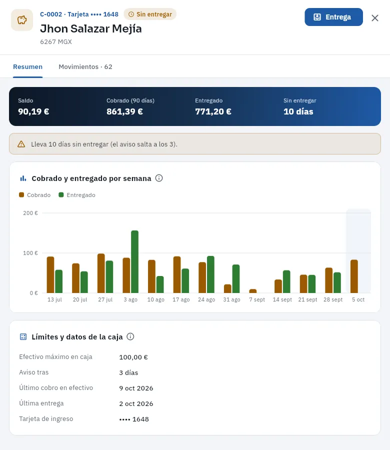
Task: Open the Movimientos · 62 tab
Action: (x=85, y=66)
